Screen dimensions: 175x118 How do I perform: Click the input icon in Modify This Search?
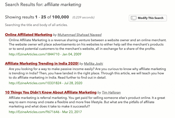click(134, 18)
